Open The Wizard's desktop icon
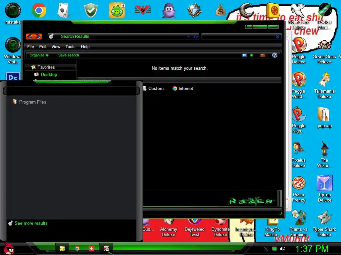The height and width of the screenshot is (255, 341). 324,154
